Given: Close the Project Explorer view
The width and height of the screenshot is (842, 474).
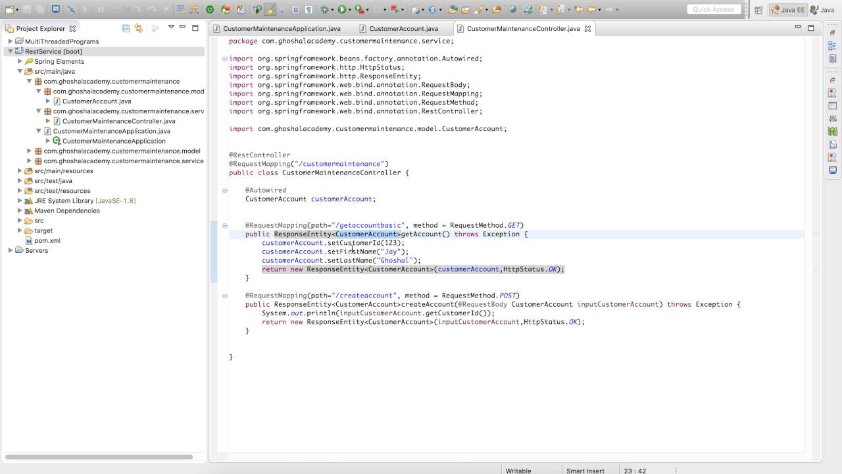Looking at the screenshot, I should click(72, 28).
